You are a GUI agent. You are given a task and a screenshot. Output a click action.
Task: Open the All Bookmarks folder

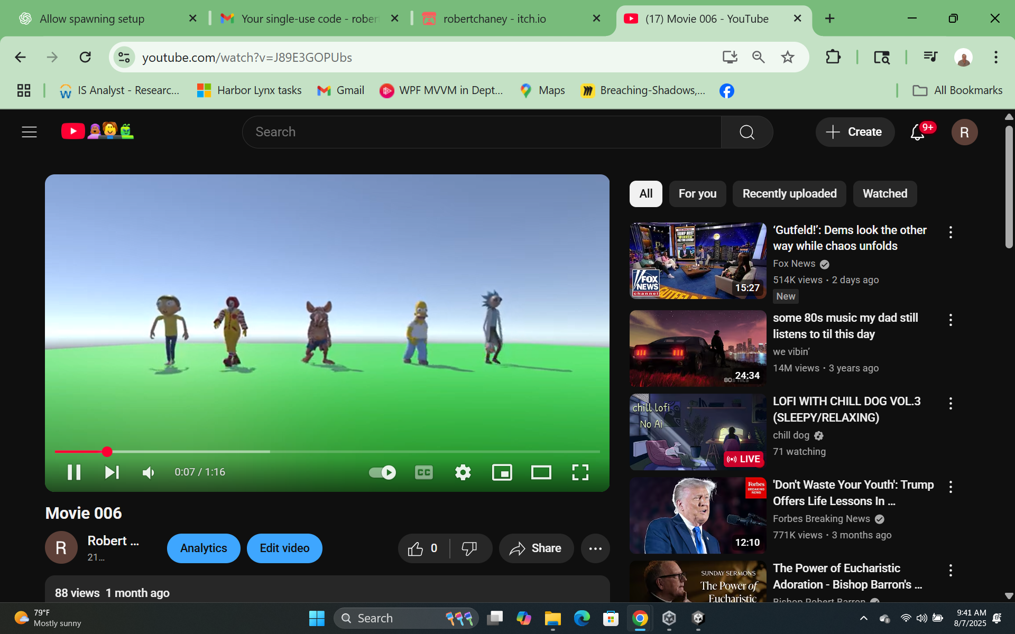(957, 90)
